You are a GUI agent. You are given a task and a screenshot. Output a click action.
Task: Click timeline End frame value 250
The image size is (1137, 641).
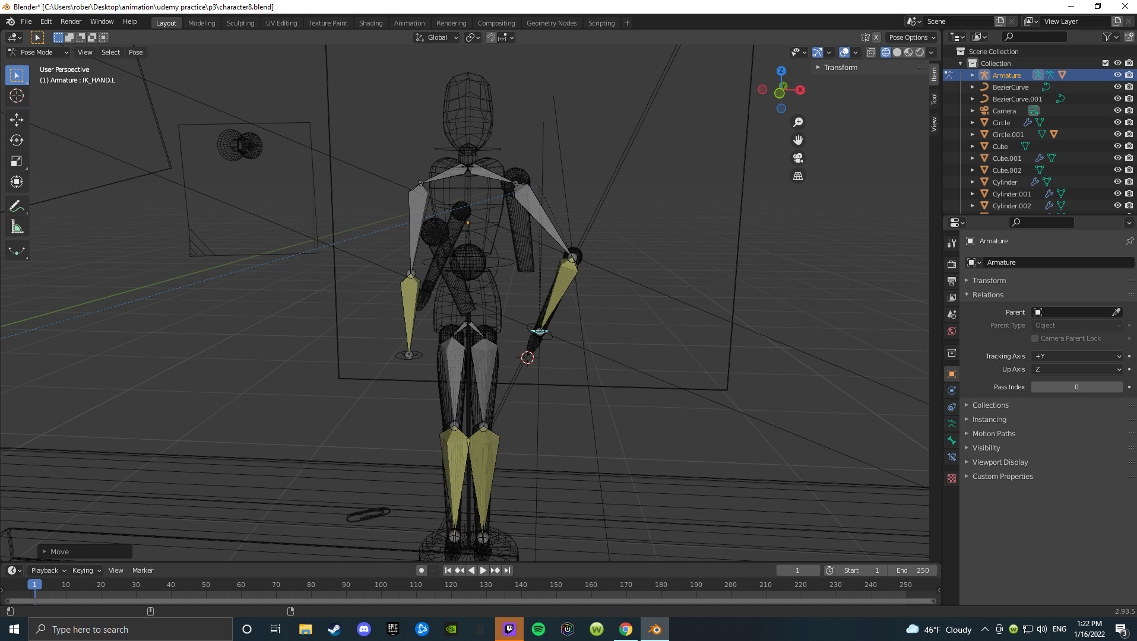(x=913, y=570)
